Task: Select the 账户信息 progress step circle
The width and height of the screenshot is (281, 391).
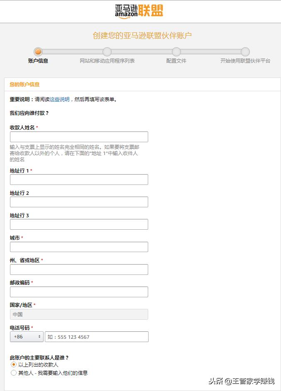Action: click(x=38, y=51)
